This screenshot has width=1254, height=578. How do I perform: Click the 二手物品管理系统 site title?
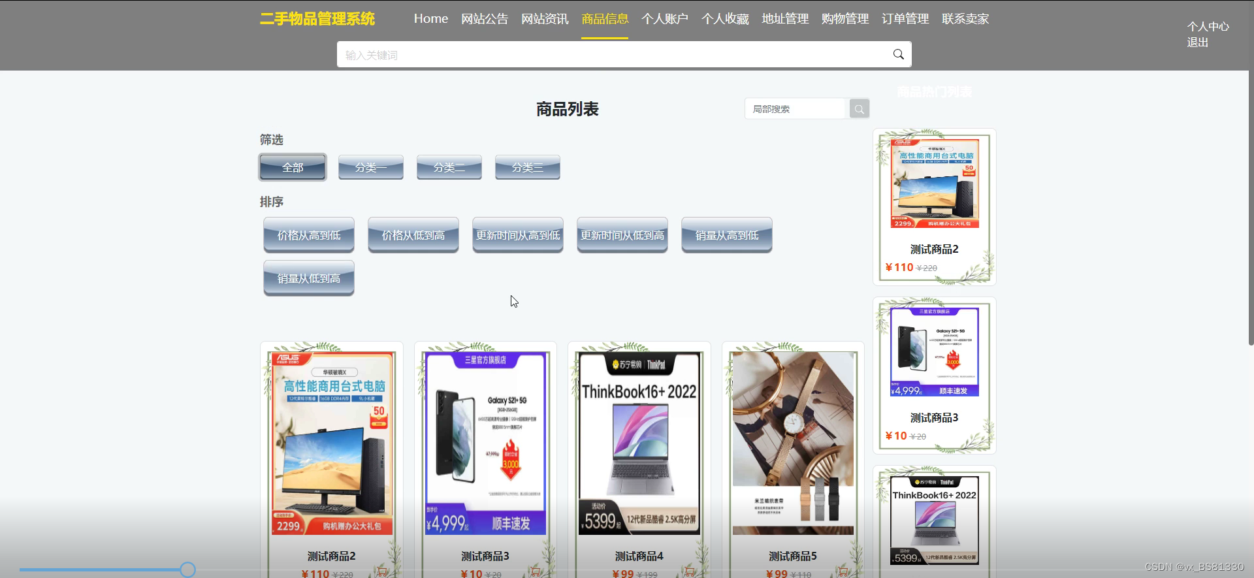click(x=317, y=19)
